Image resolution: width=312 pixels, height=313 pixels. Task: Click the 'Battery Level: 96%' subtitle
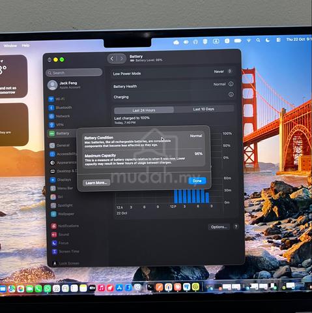149,60
